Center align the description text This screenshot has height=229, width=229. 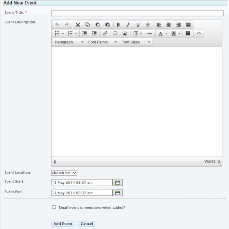coord(168,25)
